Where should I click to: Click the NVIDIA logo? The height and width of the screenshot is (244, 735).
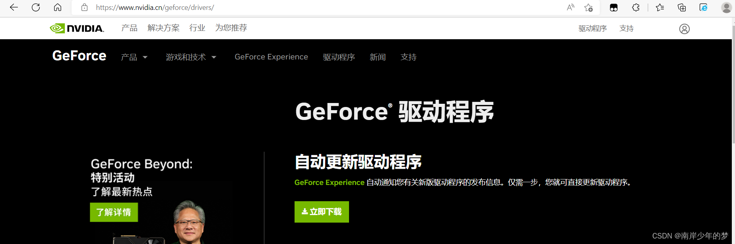click(77, 28)
